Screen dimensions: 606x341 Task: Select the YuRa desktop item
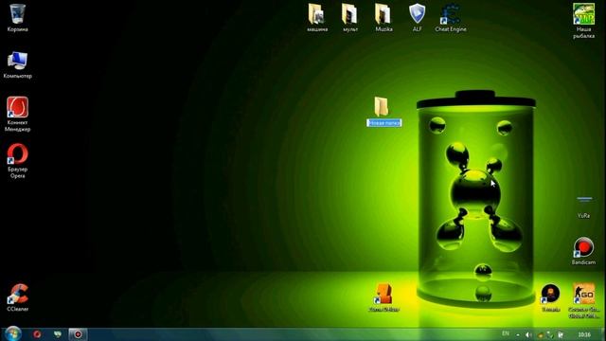tap(583, 206)
